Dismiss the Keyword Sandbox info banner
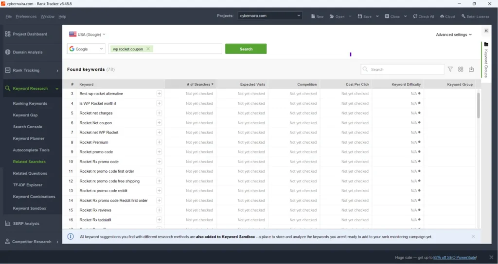 point(473,236)
